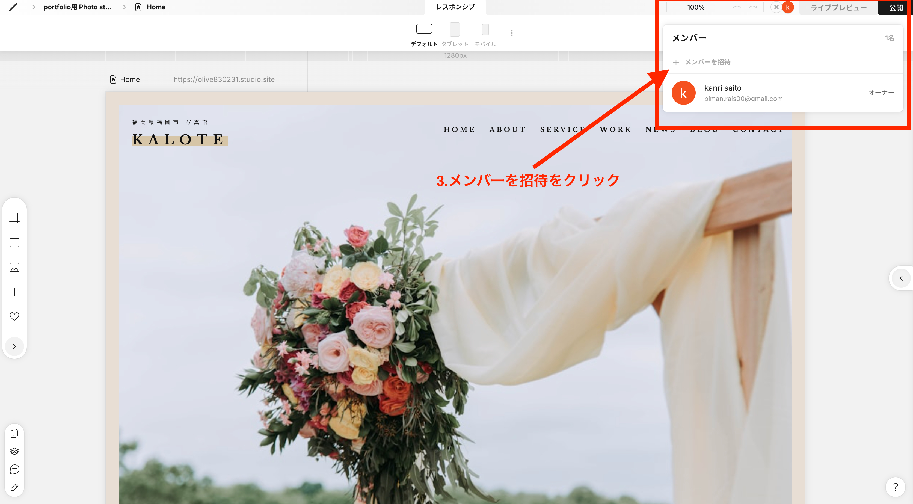
Task: Open the comments icon
Action: (14, 469)
